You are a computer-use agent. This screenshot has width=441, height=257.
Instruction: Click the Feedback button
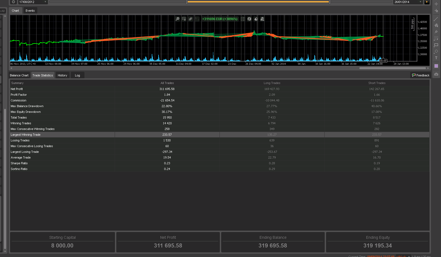[421, 75]
